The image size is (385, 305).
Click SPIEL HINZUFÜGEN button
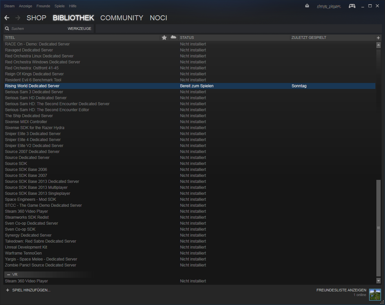coord(28,290)
